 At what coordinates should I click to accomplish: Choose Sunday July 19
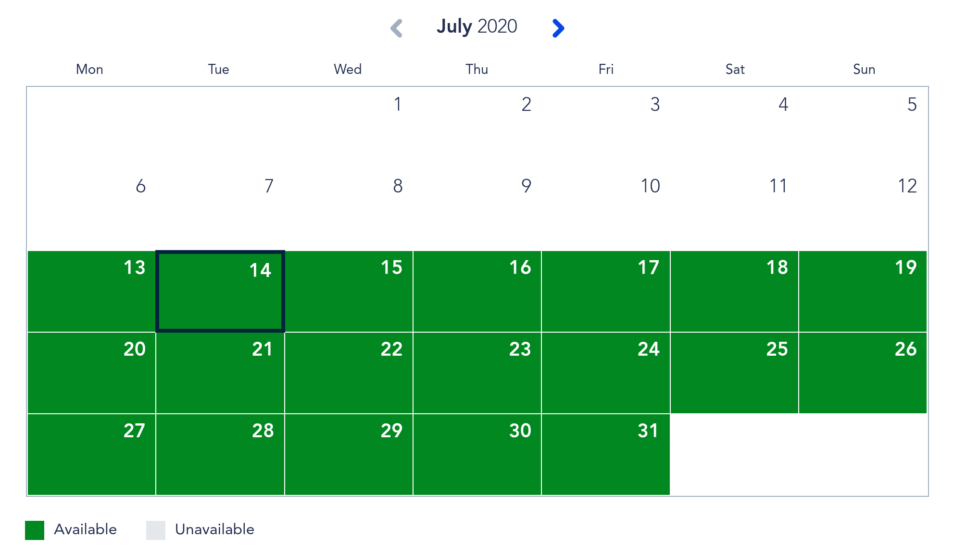863,291
